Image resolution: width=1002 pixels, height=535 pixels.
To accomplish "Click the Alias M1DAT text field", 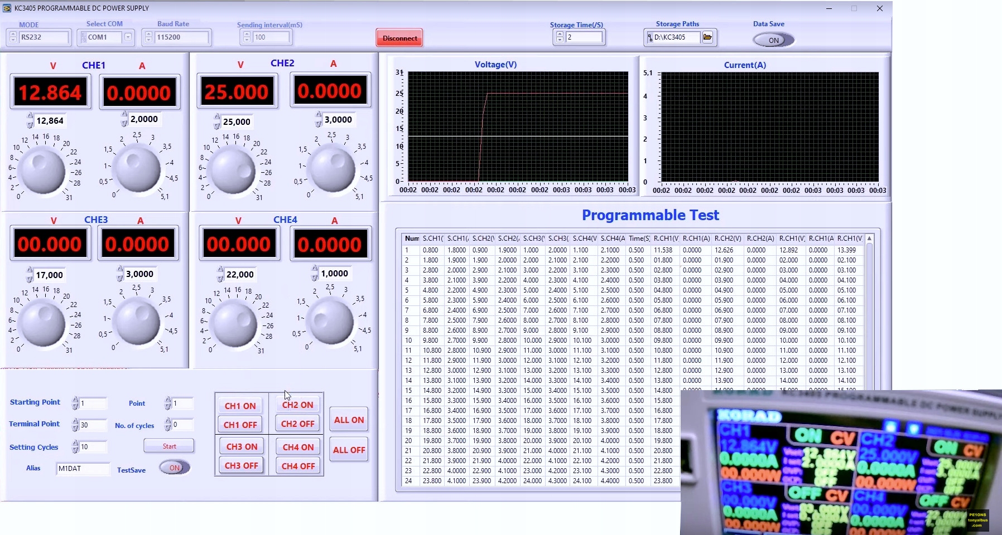I will click(x=83, y=468).
